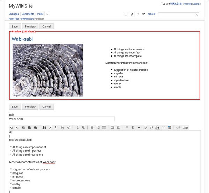The width and height of the screenshot is (209, 193).
Task: Open the Index tab
Action: point(40,14)
